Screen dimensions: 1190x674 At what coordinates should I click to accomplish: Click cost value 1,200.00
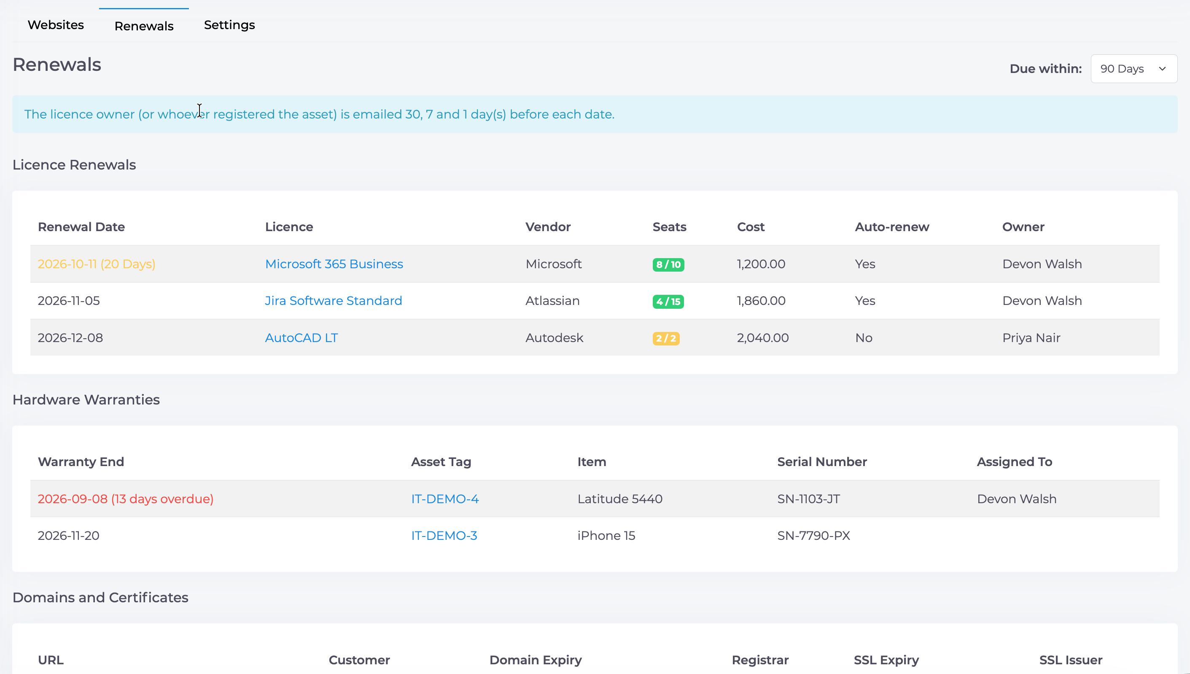pos(761,264)
